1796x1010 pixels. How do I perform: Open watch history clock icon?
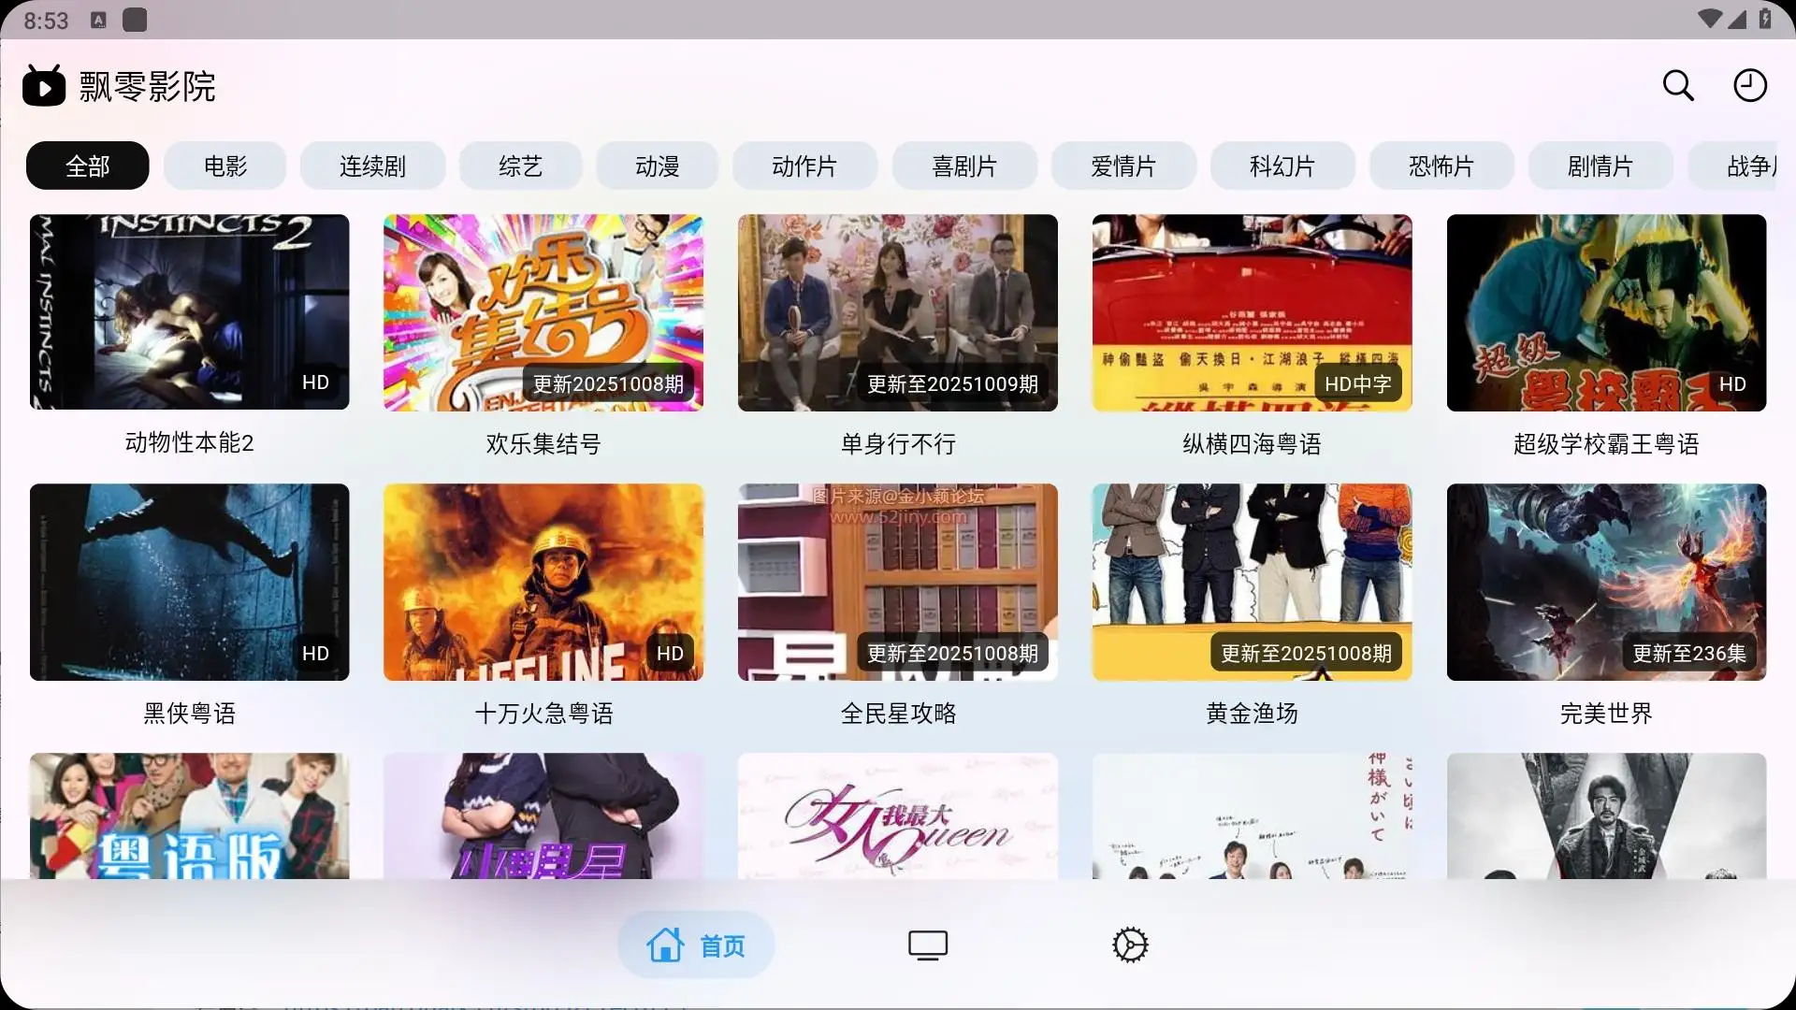tap(1749, 86)
